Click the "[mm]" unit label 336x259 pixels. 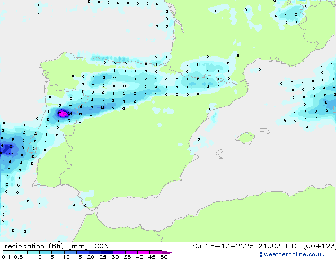pyautogui.click(x=78, y=246)
